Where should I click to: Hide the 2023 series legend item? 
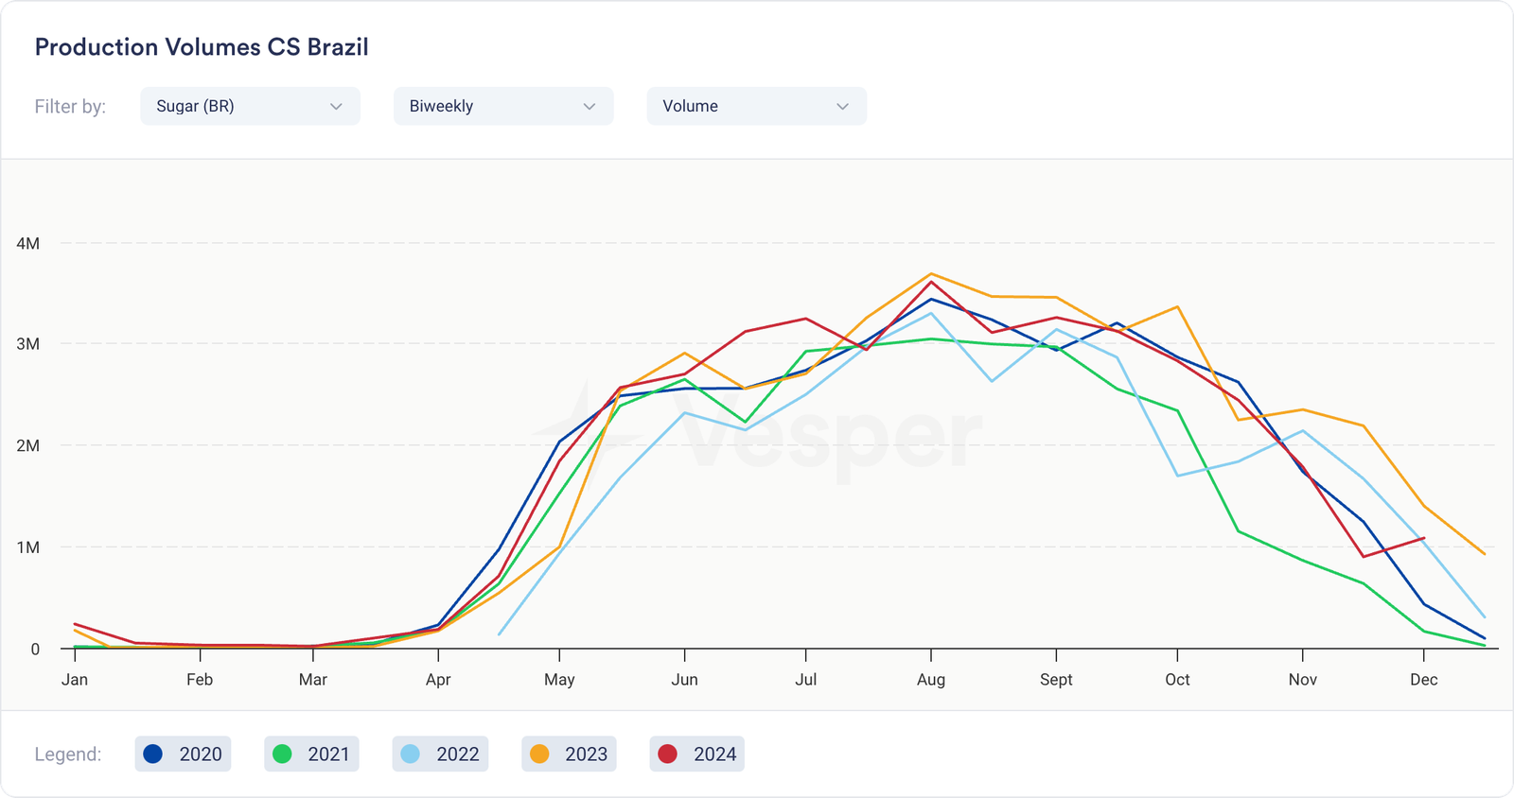(569, 754)
